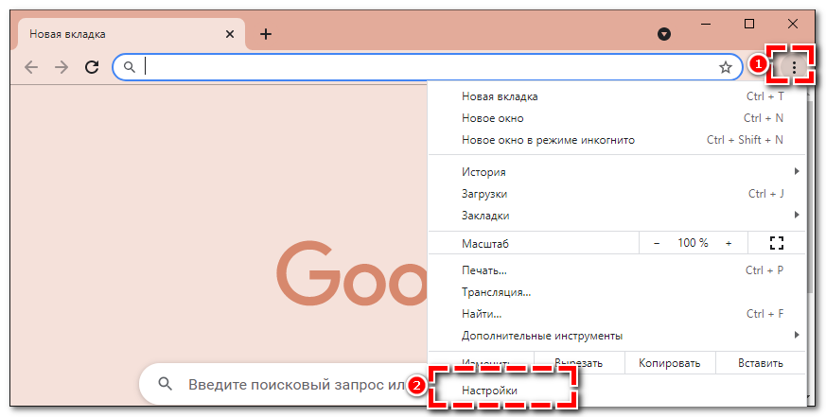826x417 pixels.
Task: Increase zoom with plus button
Action: (729, 243)
